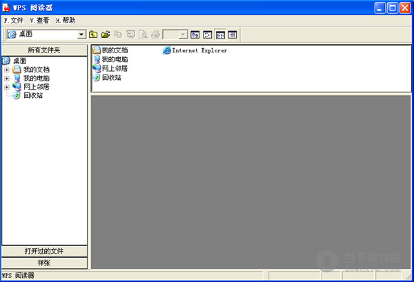Click the greyed-out printer icon
This screenshot has height=282, width=414.
pos(155,34)
